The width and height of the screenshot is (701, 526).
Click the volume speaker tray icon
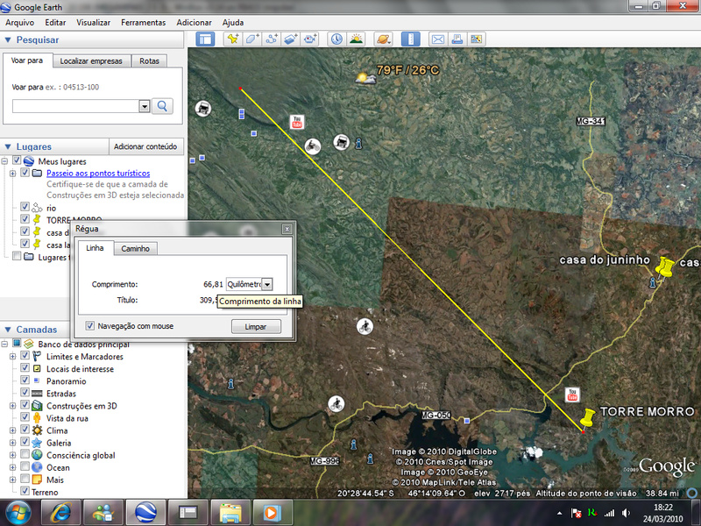pos(627,513)
